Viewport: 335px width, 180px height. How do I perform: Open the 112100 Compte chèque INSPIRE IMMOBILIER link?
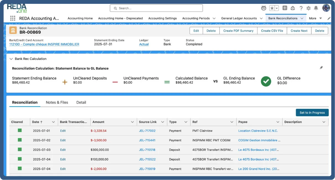point(44,44)
